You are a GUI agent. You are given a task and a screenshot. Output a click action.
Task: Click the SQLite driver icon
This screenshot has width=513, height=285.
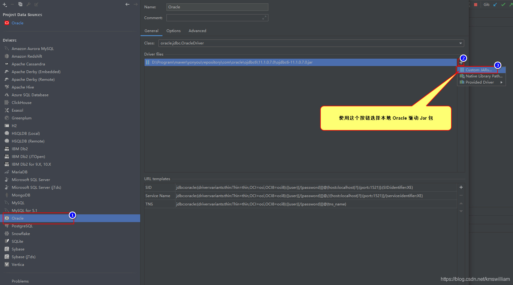click(7, 241)
